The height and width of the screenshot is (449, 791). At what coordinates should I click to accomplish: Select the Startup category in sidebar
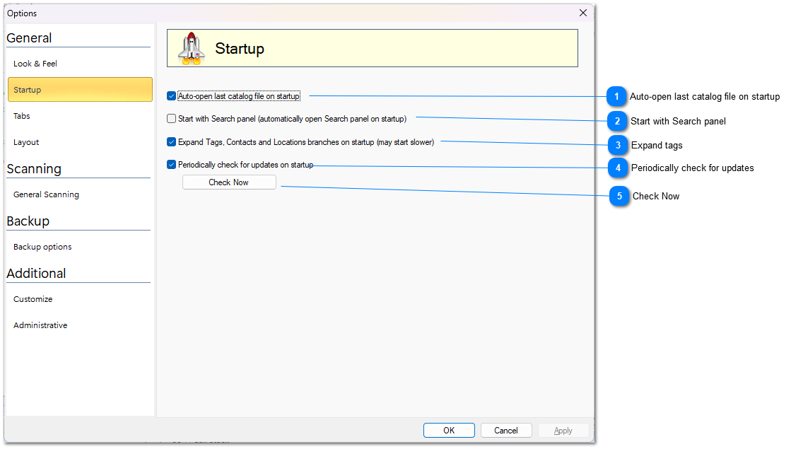[x=80, y=90]
